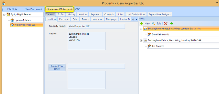This screenshot has height=94, width=219.
Task: Select the partially visible Invoice Dis sub-tab
Action: click(125, 19)
